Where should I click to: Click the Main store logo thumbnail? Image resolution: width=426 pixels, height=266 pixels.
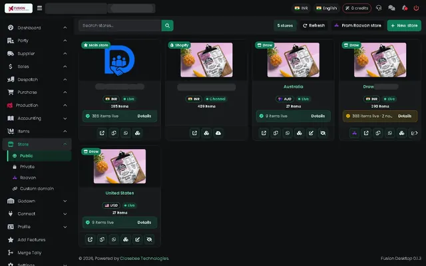point(120,61)
